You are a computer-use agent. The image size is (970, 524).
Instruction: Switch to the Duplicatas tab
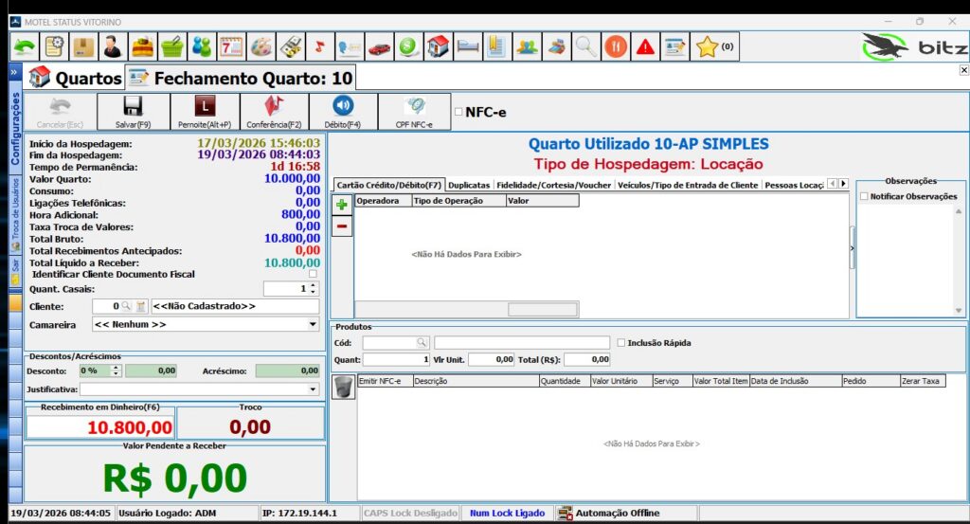[x=469, y=185]
